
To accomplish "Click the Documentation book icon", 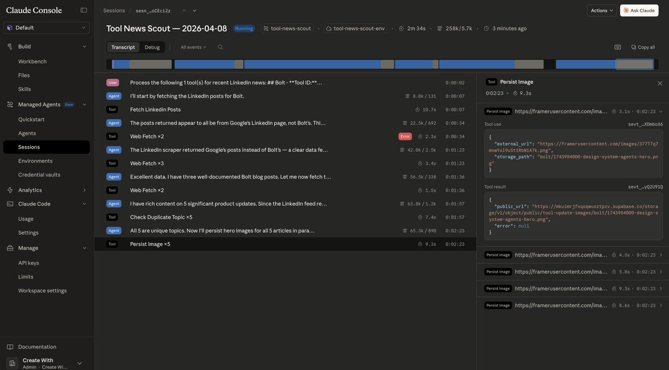I will click(10, 347).
